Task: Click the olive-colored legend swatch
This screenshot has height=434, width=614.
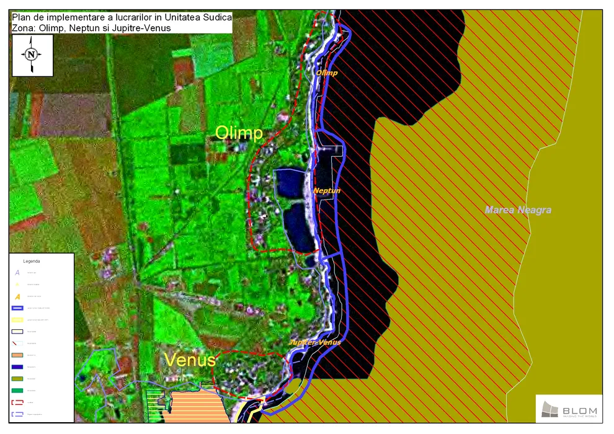Action: [18, 378]
